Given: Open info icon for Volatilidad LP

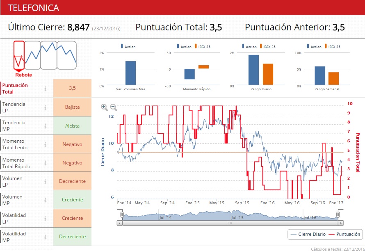Looking at the screenshot, I should [46, 219].
